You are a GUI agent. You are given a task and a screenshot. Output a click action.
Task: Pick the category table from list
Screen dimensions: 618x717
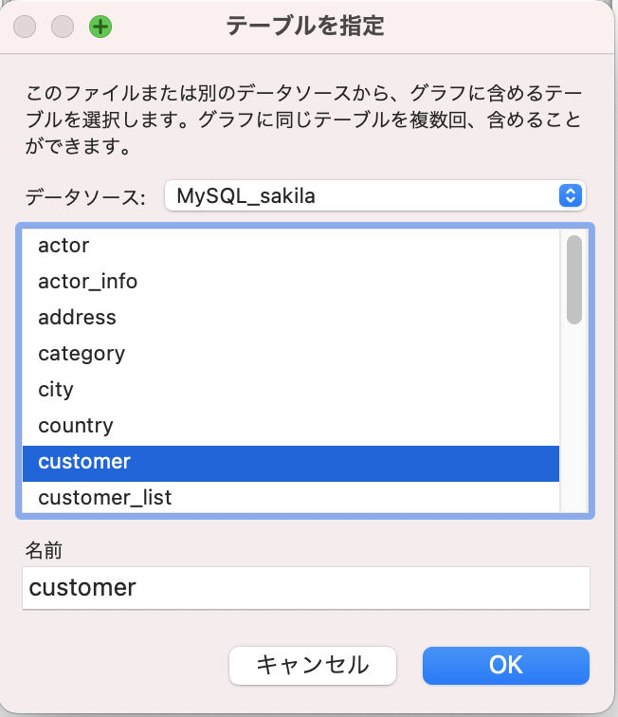click(82, 354)
